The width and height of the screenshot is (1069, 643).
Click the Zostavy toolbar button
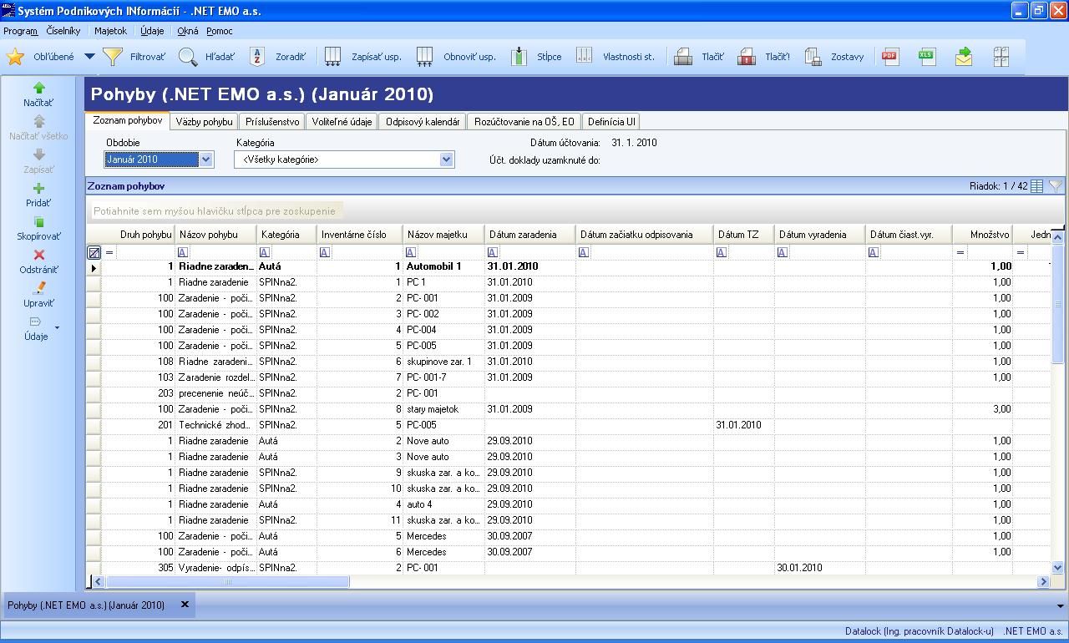pyautogui.click(x=833, y=57)
